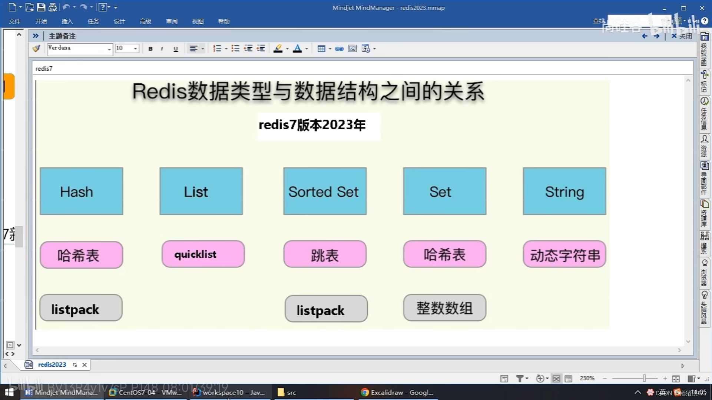Apply numbered list formatting
This screenshot has width=712, height=400.
point(217,49)
